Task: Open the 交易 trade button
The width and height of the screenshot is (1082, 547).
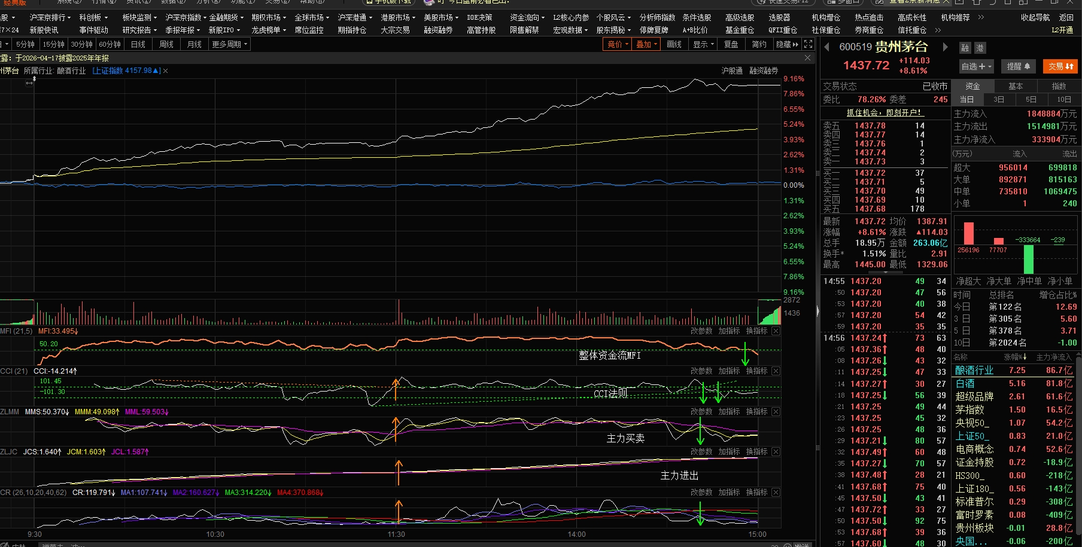Action: tap(1060, 66)
